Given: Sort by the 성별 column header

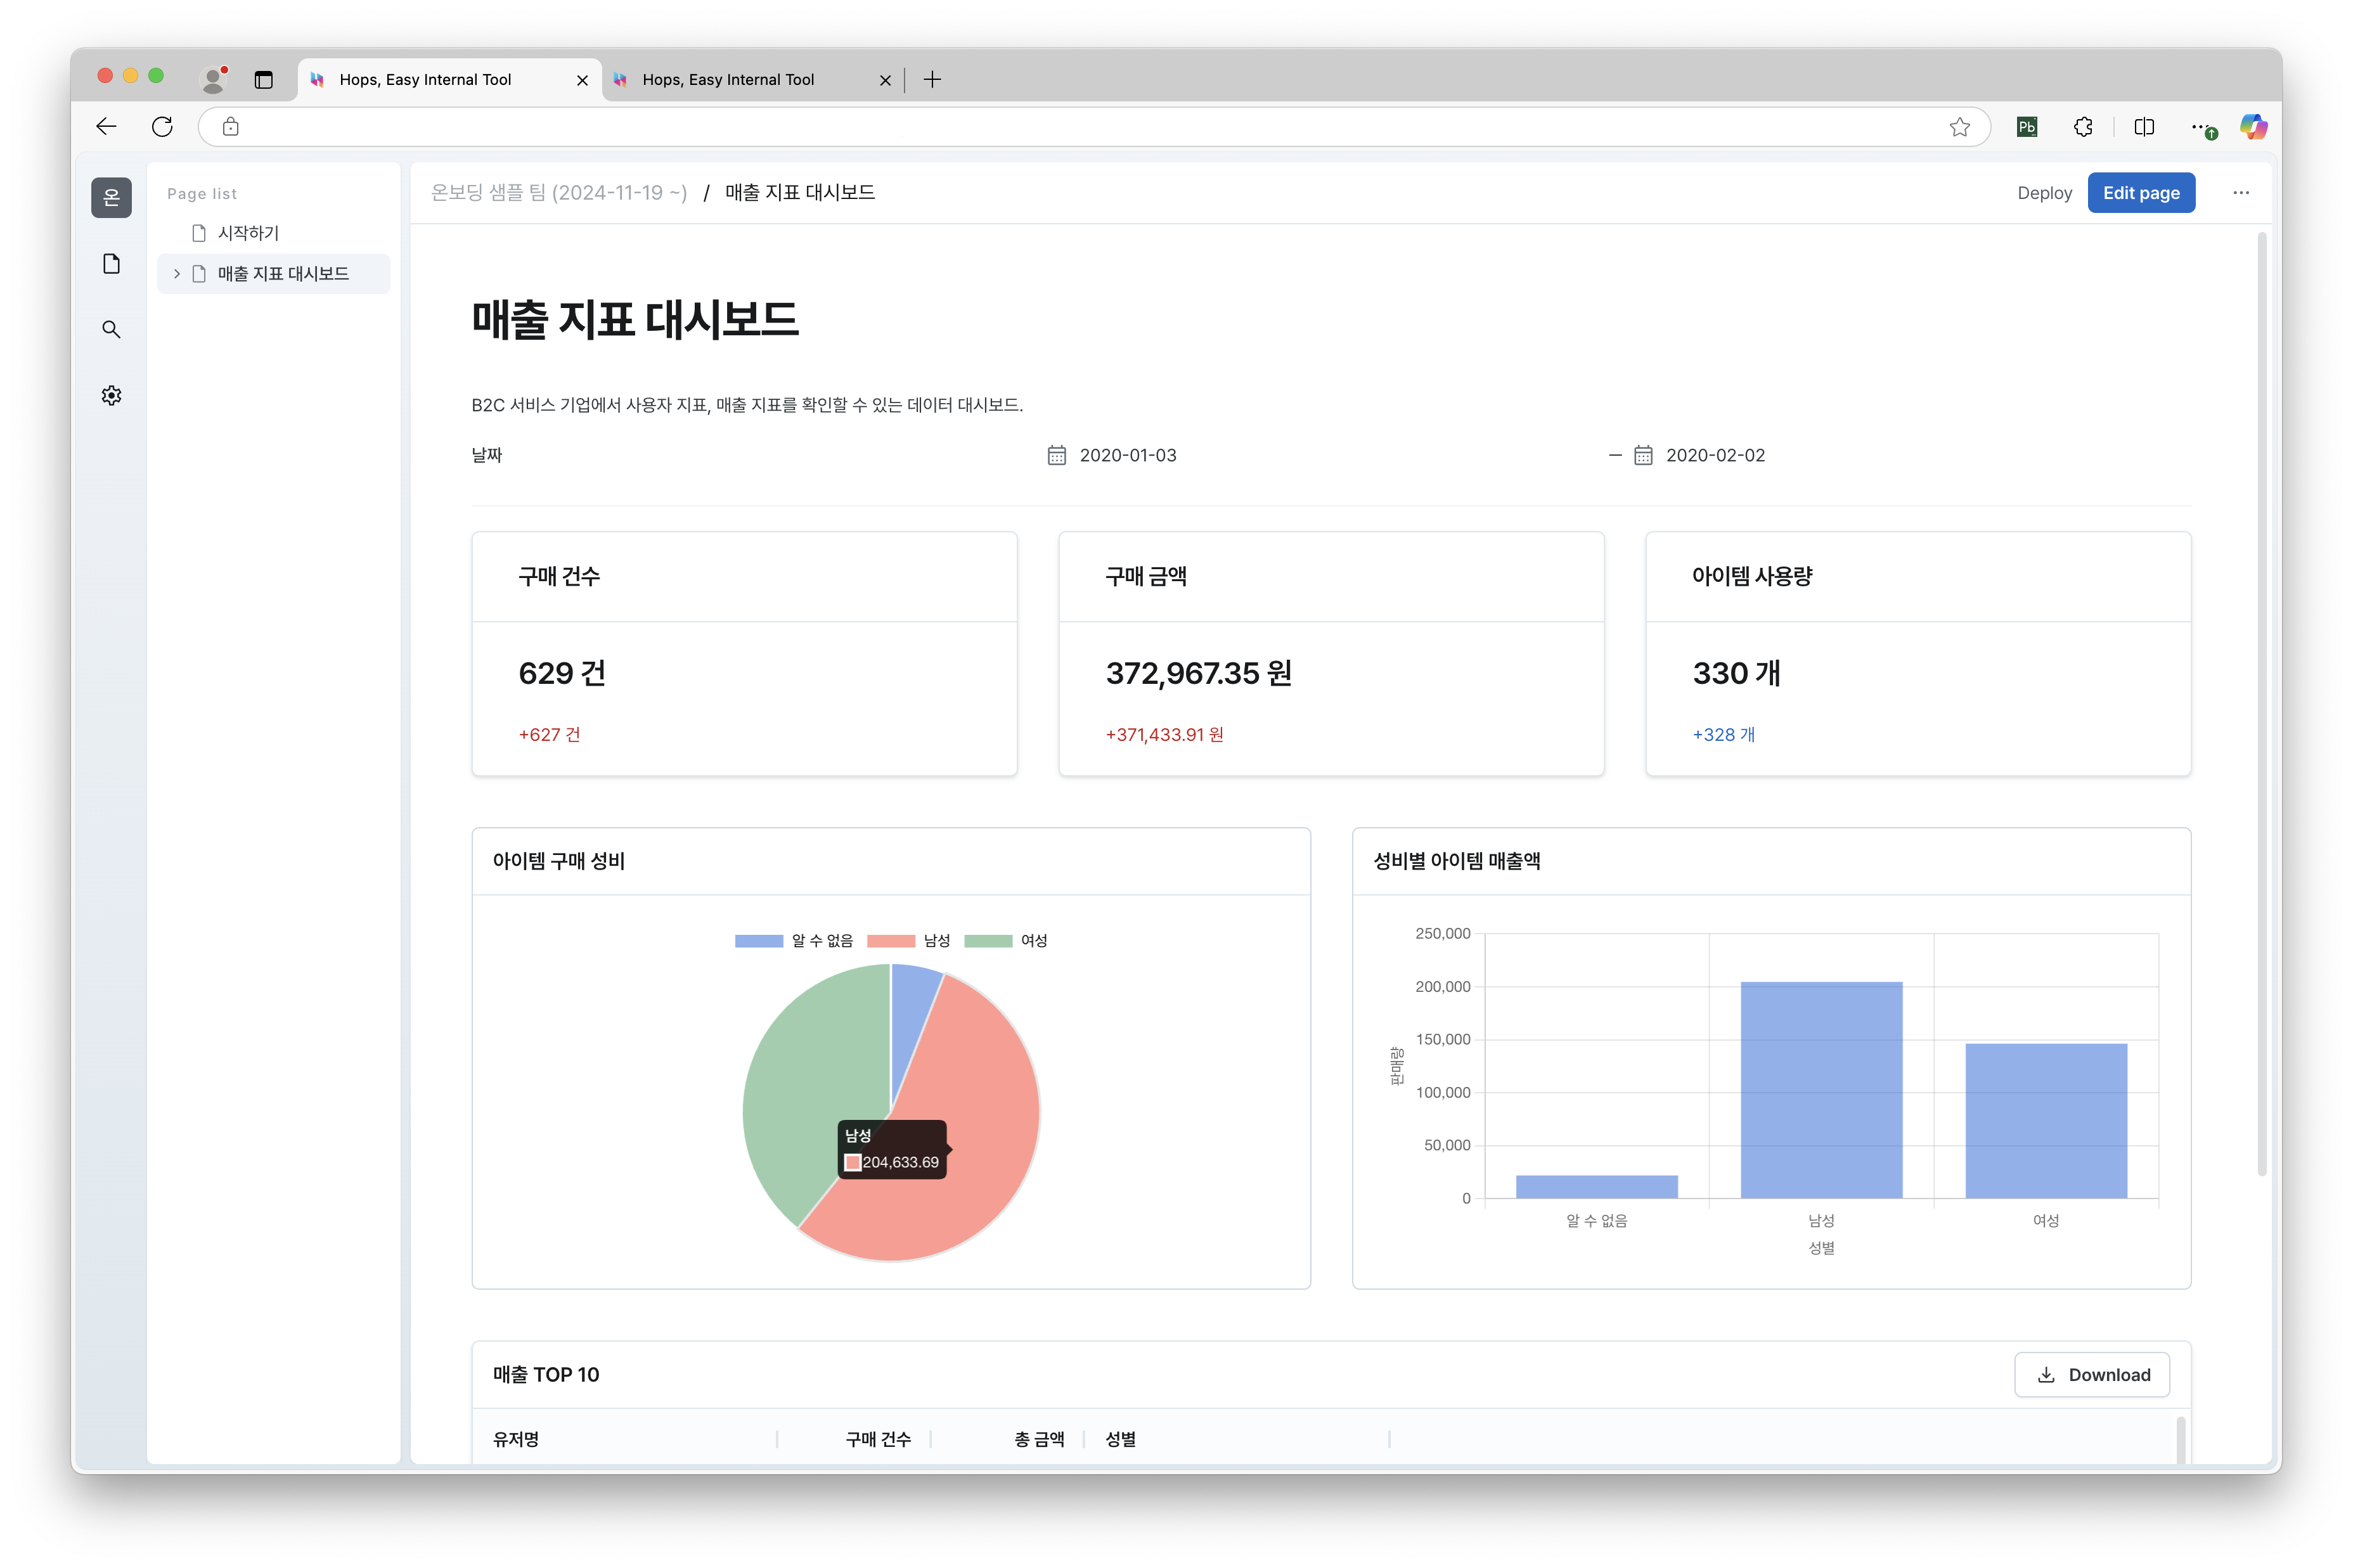Looking at the screenshot, I should coord(1120,1439).
